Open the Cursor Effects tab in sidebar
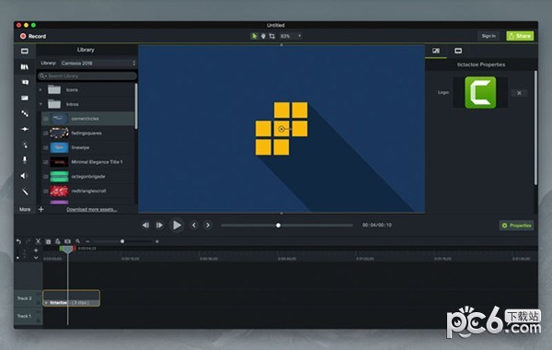The height and width of the screenshot is (350, 552). (25, 145)
